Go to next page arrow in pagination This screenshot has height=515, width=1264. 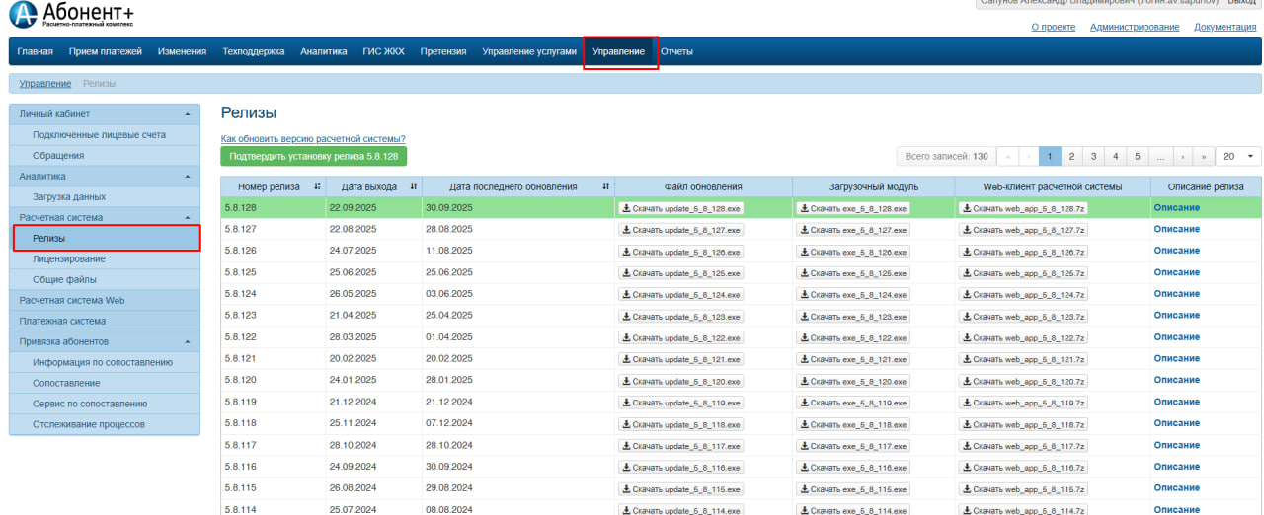pos(1183,157)
